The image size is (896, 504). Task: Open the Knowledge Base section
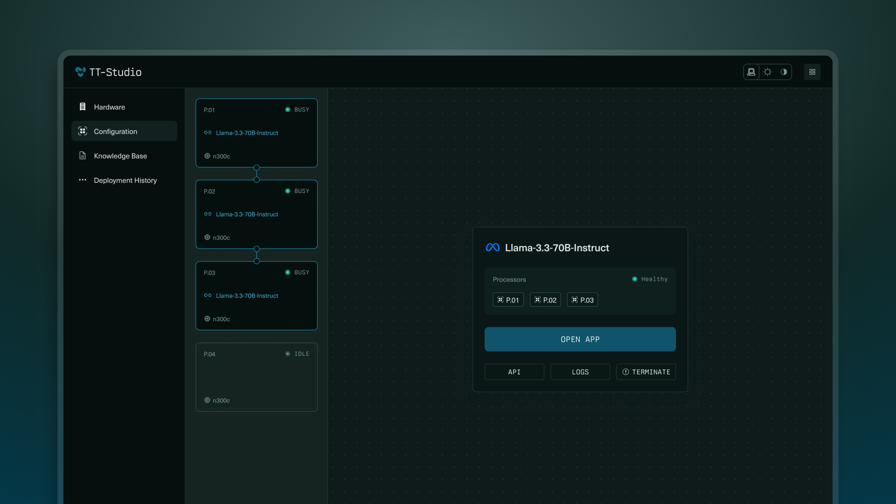124,156
